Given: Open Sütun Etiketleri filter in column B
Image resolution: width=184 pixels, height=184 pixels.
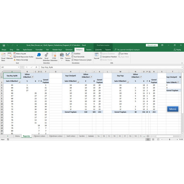Looking at the screenshot, I should [x=33, y=77].
